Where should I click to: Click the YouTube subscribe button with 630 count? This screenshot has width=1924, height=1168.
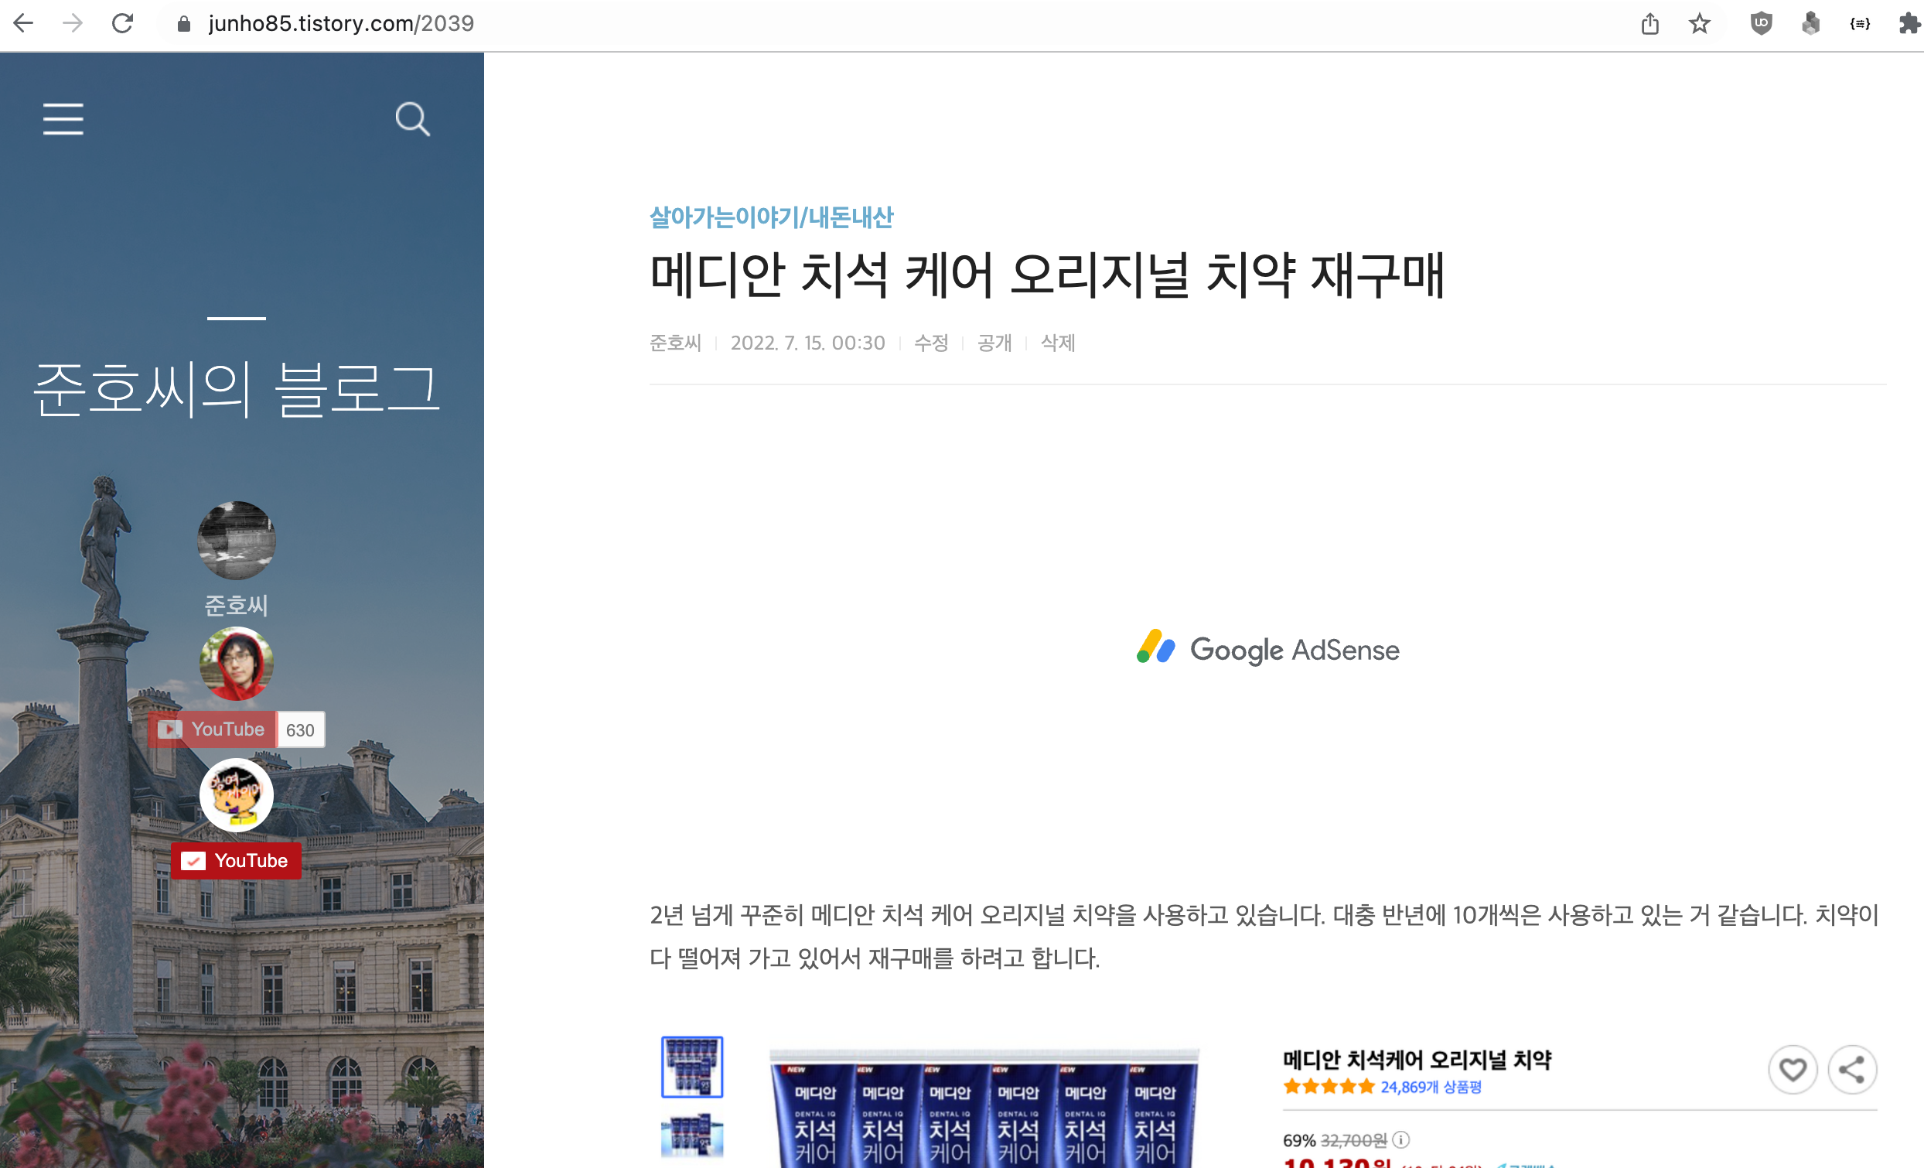[x=213, y=729]
